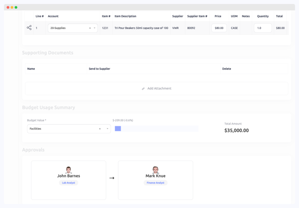This screenshot has width=299, height=208.
Task: Clear the Facilities budget value
Action: click(100, 129)
